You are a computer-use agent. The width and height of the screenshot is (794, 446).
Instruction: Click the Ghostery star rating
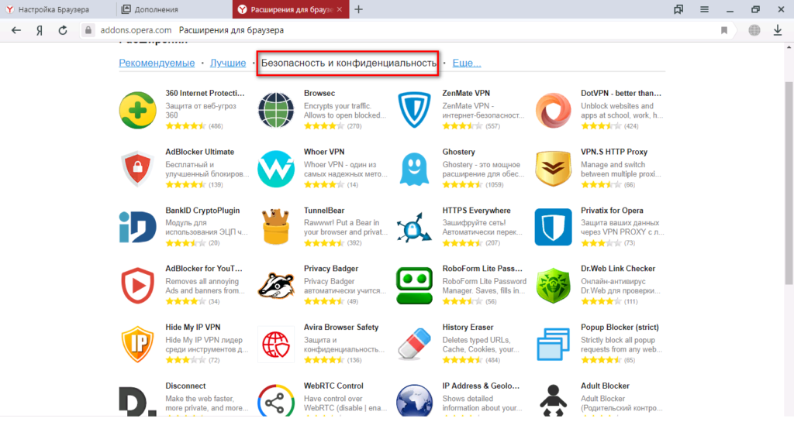(x=462, y=184)
